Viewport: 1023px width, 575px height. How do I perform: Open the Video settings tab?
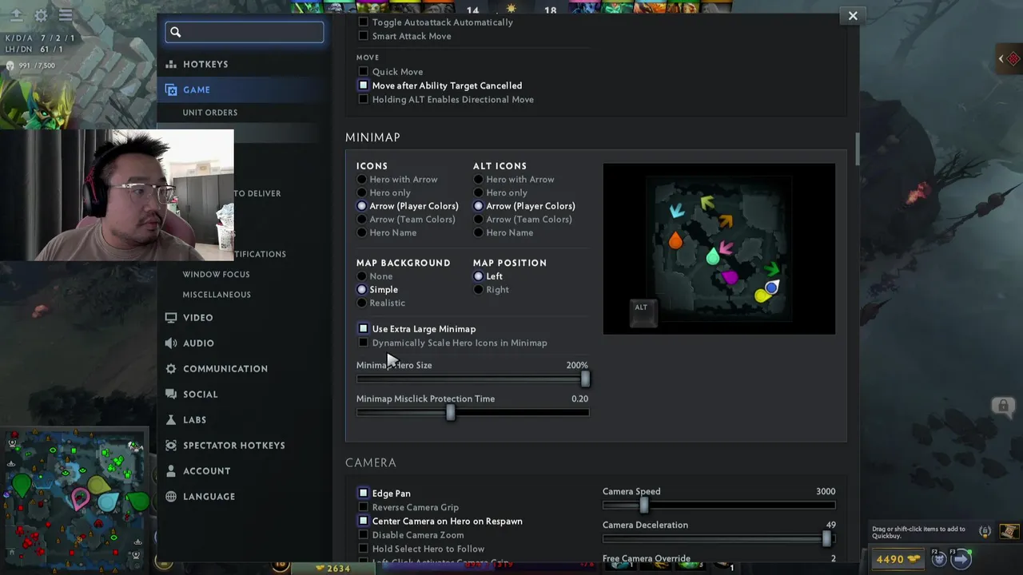pos(197,317)
